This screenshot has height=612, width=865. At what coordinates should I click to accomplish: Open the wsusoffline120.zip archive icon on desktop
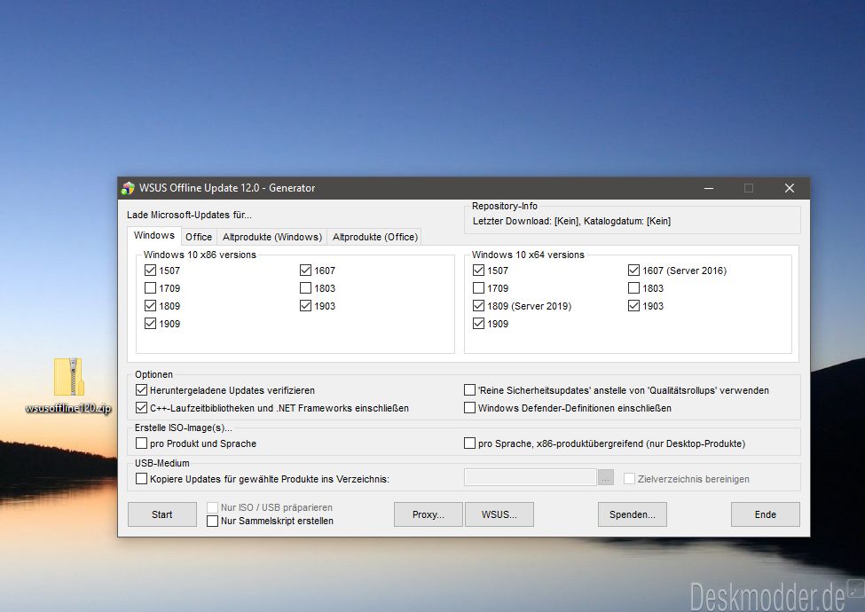point(69,385)
